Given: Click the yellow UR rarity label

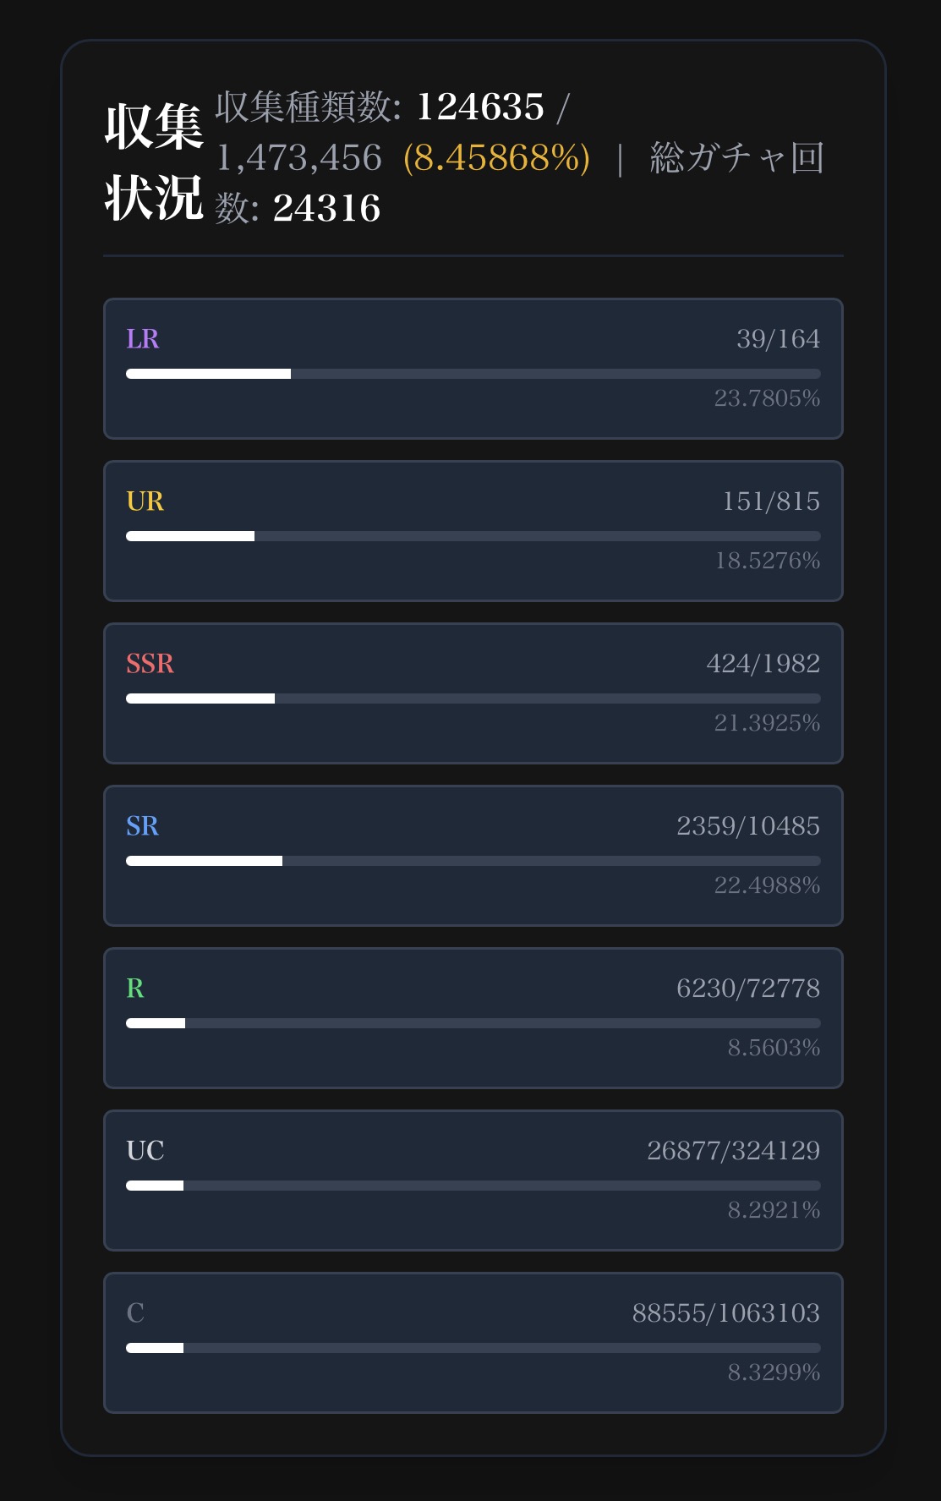Looking at the screenshot, I should (145, 501).
